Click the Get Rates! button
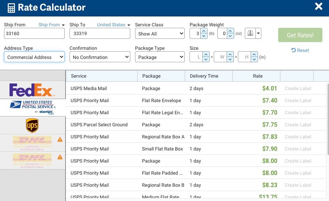Screen dimensions: 329x201 click(300, 35)
